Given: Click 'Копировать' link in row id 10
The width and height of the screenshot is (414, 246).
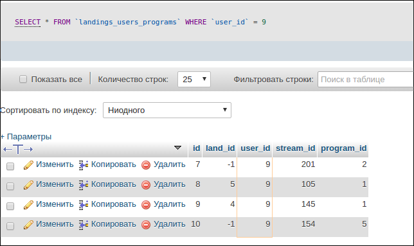Looking at the screenshot, I should 114,224.
